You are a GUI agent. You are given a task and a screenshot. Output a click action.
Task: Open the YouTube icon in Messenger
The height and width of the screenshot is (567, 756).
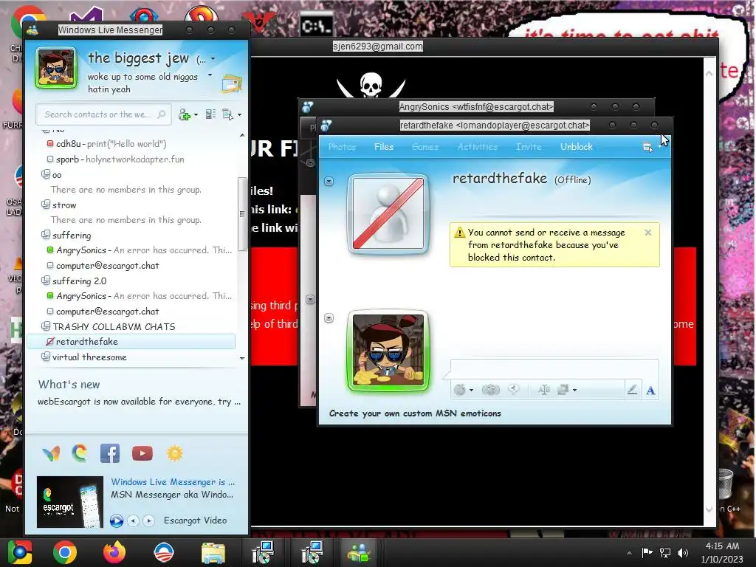point(142,453)
